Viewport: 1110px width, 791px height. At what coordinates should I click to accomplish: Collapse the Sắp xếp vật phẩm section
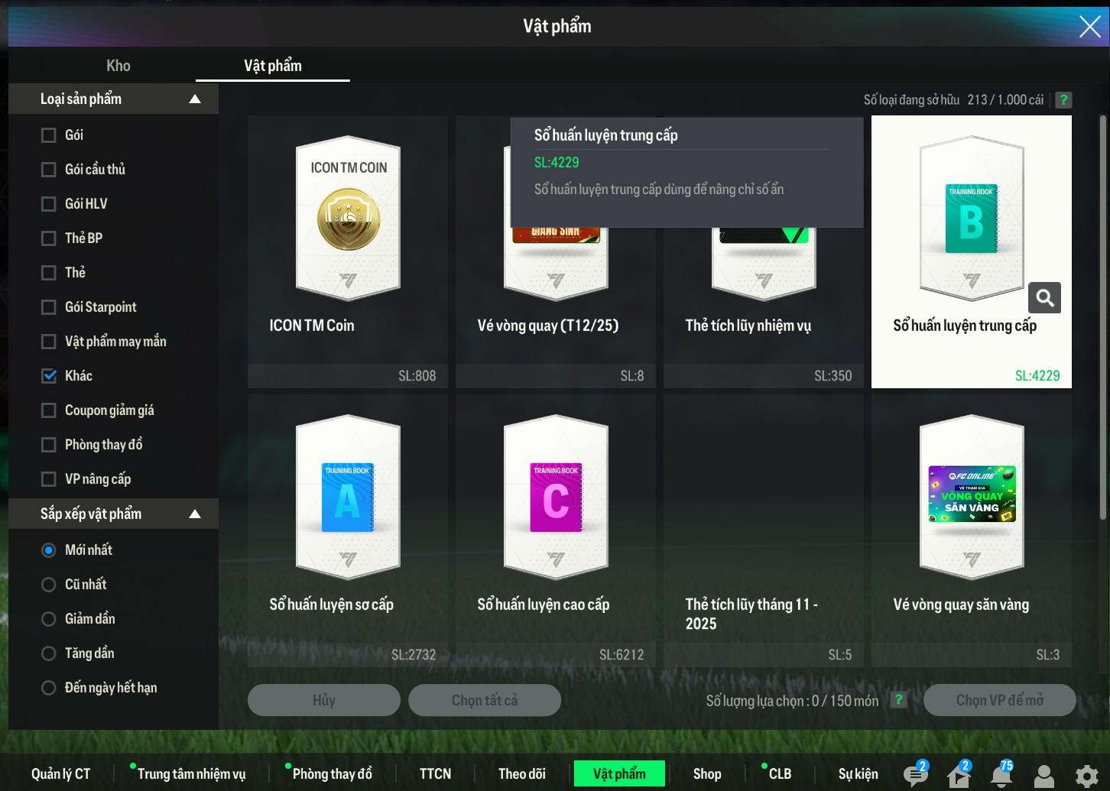click(x=195, y=514)
